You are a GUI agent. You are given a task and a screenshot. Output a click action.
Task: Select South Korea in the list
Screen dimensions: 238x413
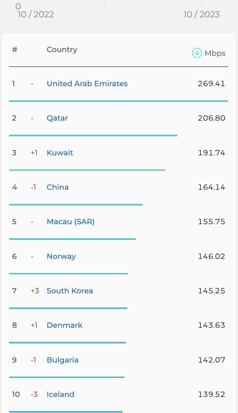coord(70,291)
